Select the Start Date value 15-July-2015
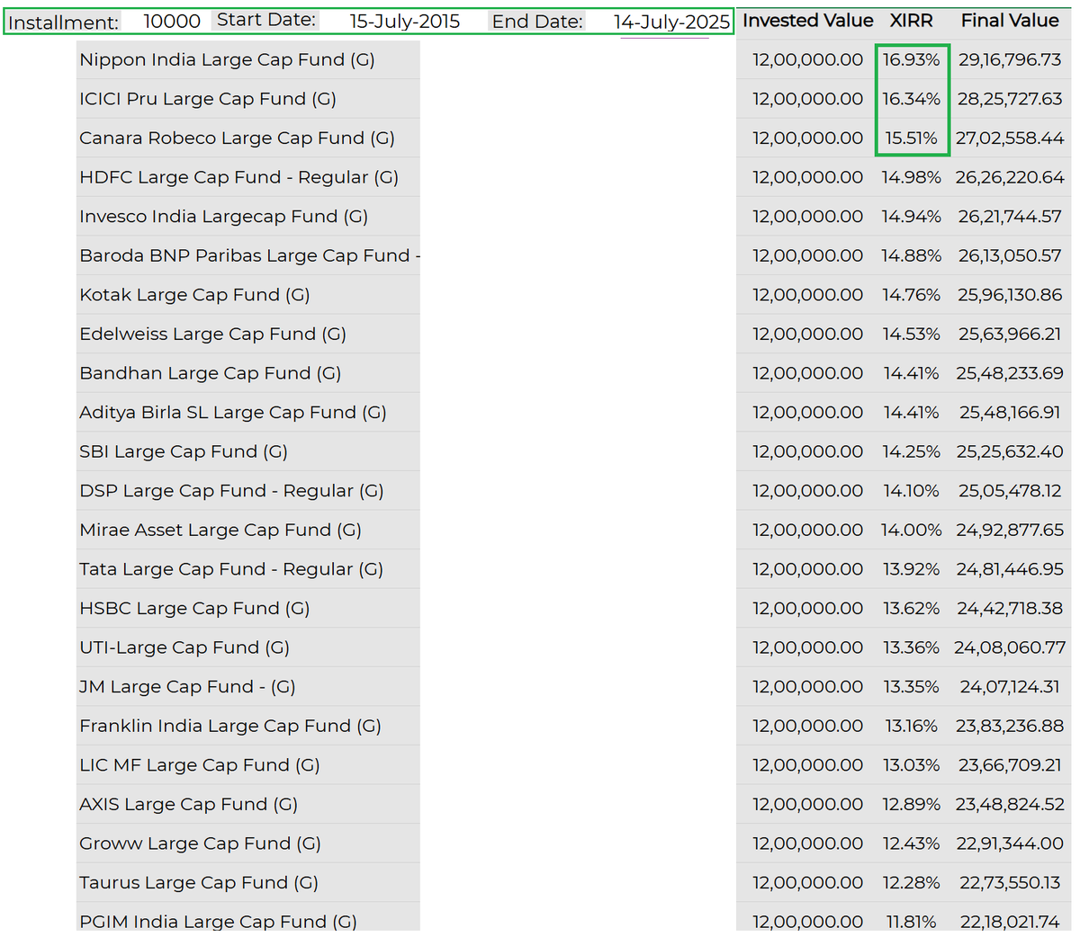Viewport: 1080px width, 937px height. click(405, 21)
